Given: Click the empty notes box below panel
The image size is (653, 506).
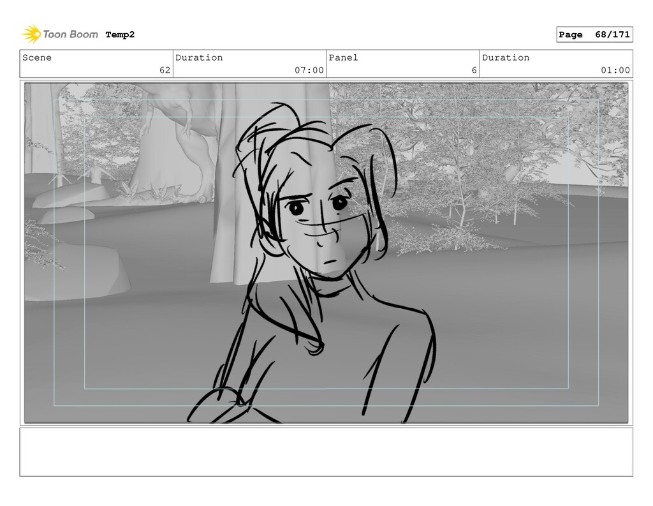Looking at the screenshot, I should (x=326, y=452).
